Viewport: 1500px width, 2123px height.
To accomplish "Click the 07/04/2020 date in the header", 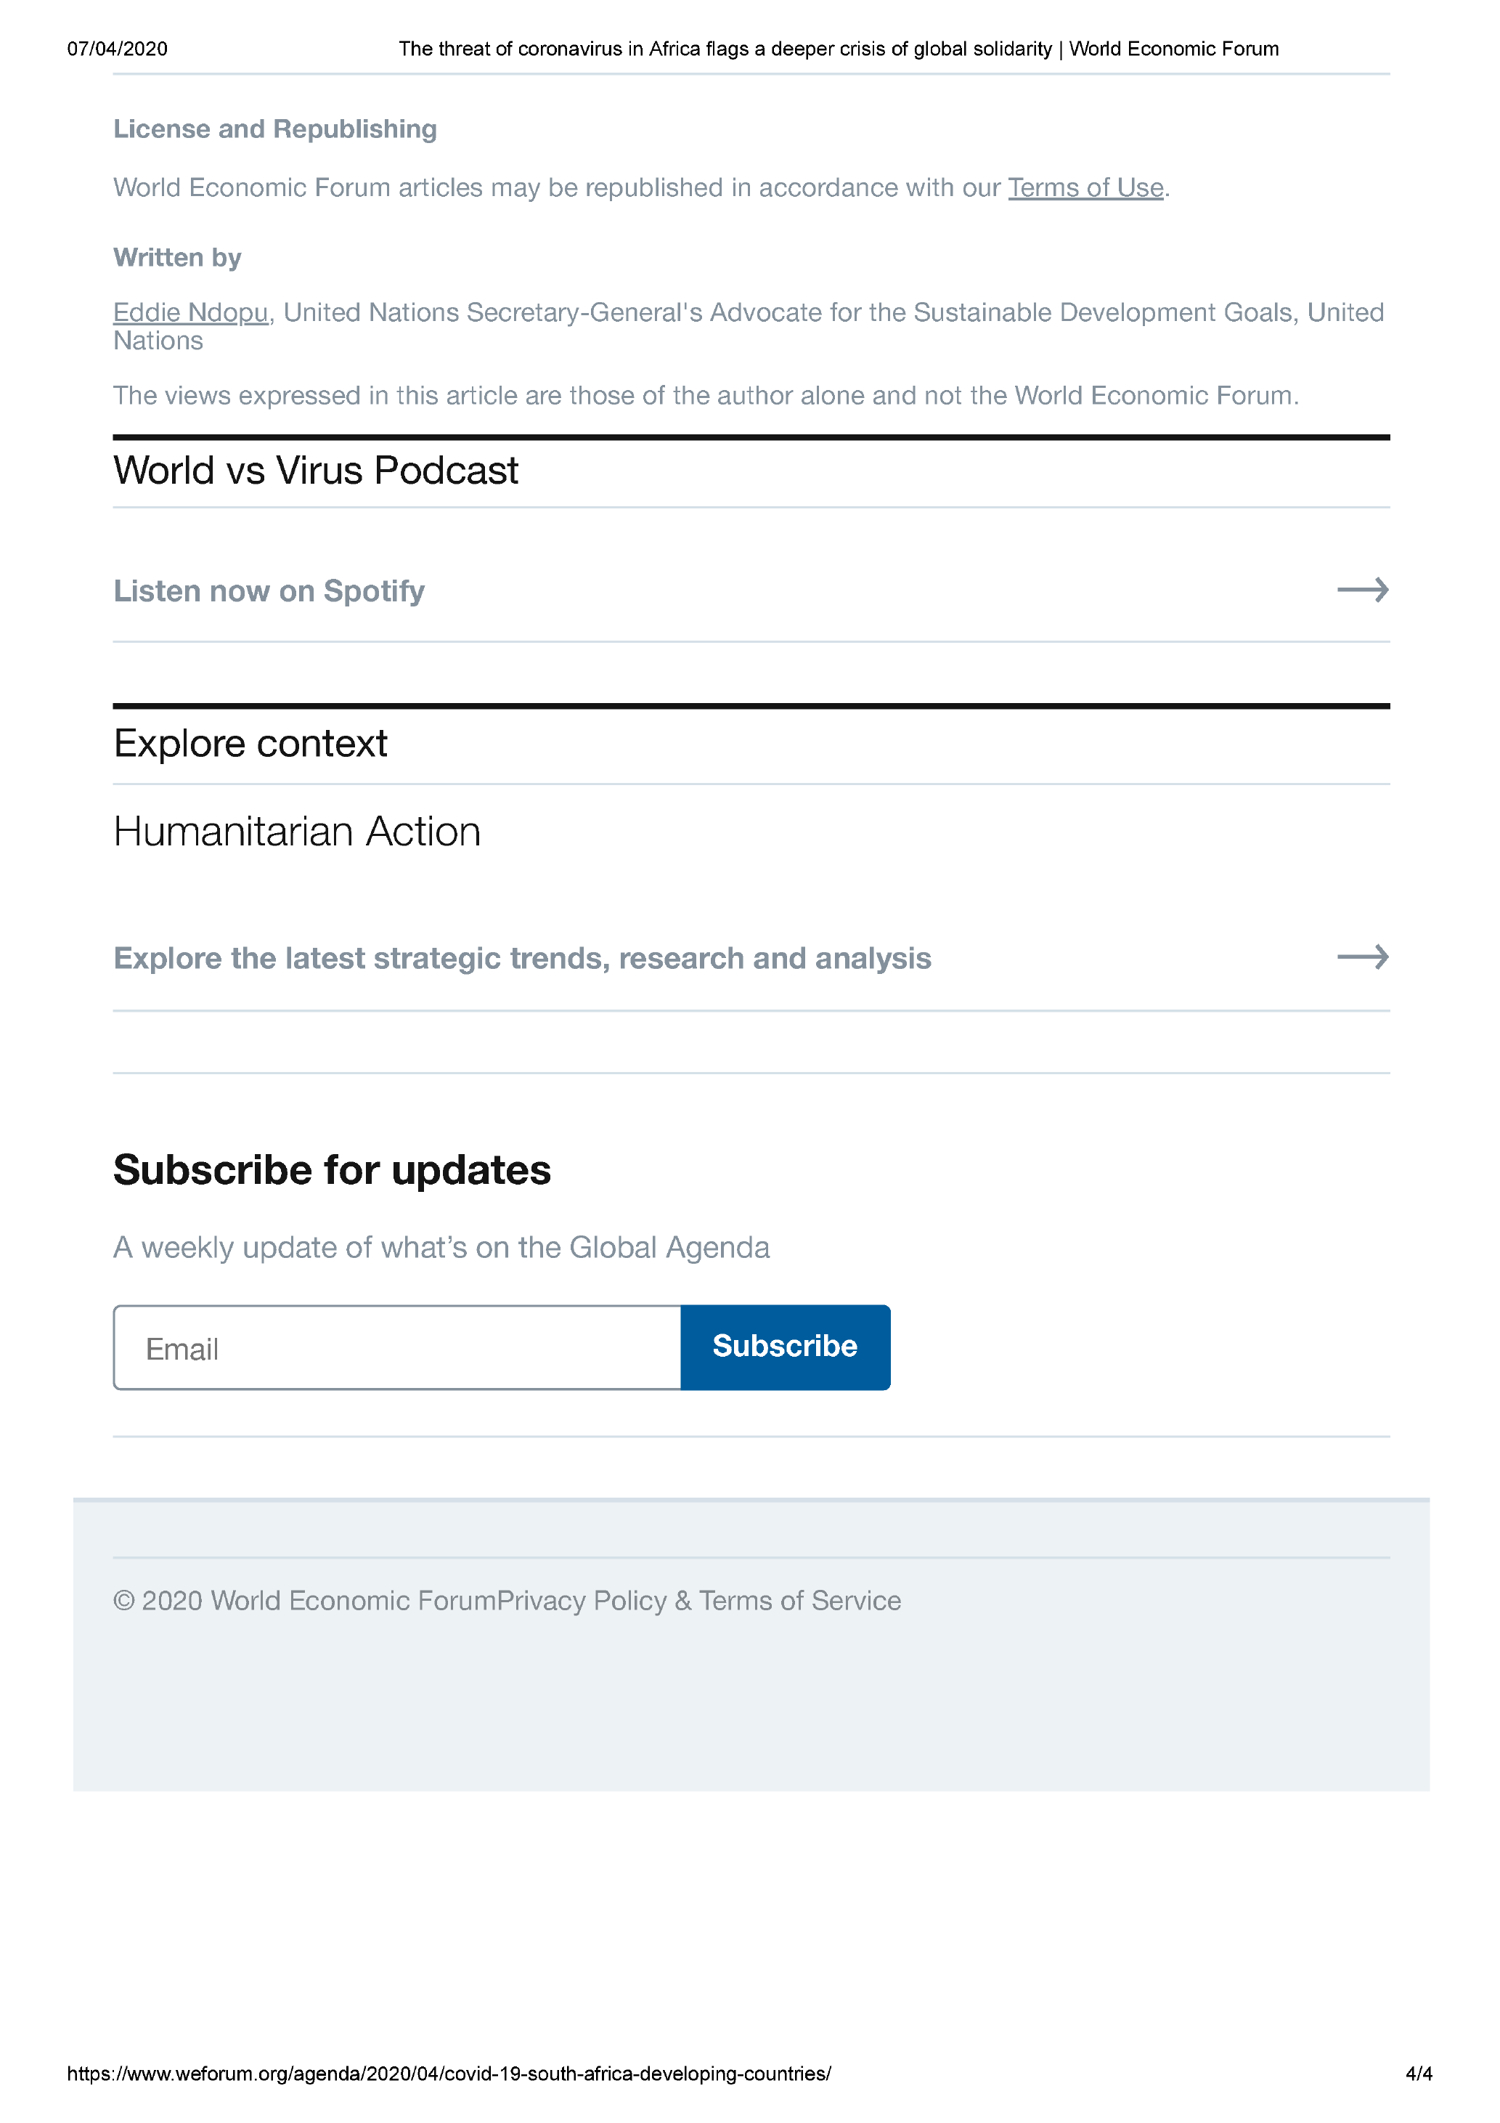I will [x=118, y=49].
